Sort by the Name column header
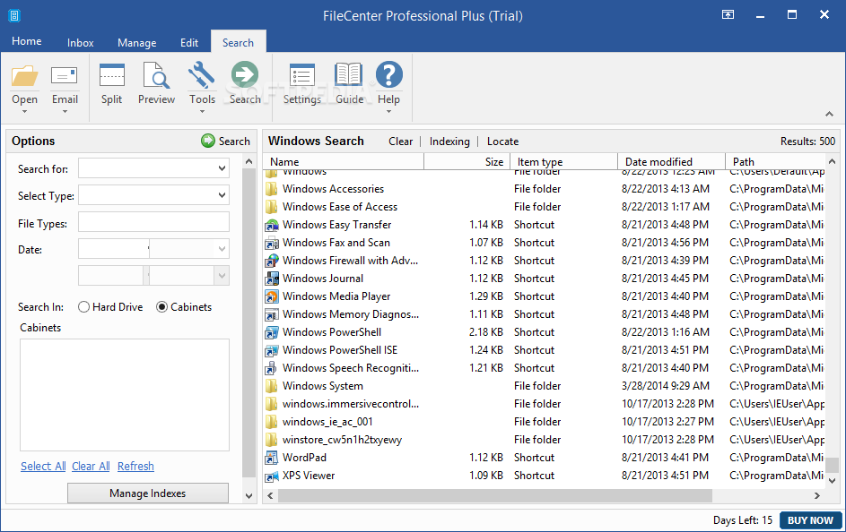The image size is (846, 532). tap(344, 161)
